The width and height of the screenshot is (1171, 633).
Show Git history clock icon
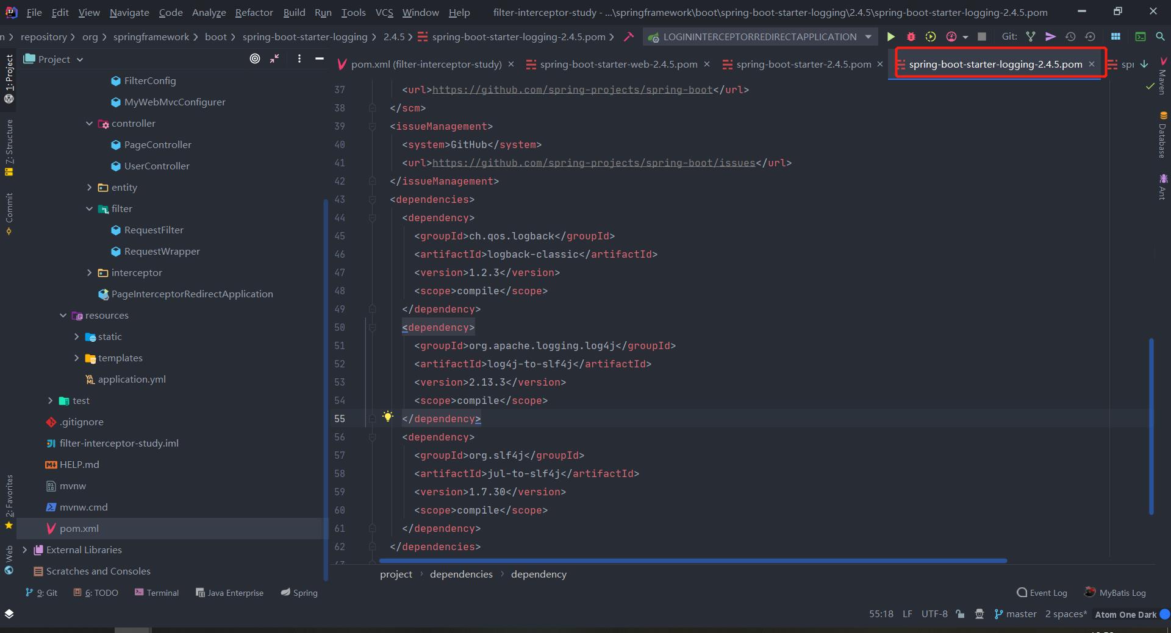1070,37
